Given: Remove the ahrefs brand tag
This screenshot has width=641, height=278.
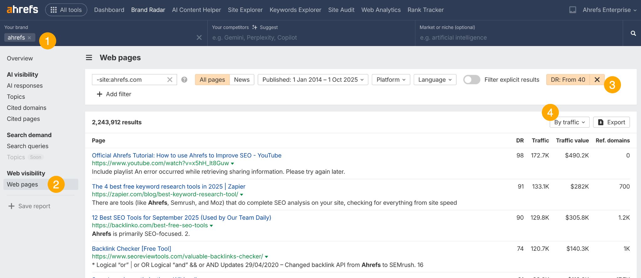Looking at the screenshot, I should (x=29, y=38).
